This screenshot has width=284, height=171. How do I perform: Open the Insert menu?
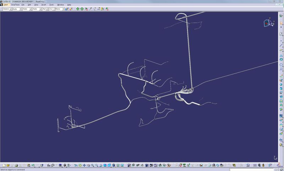pyautogui.click(x=44, y=5)
